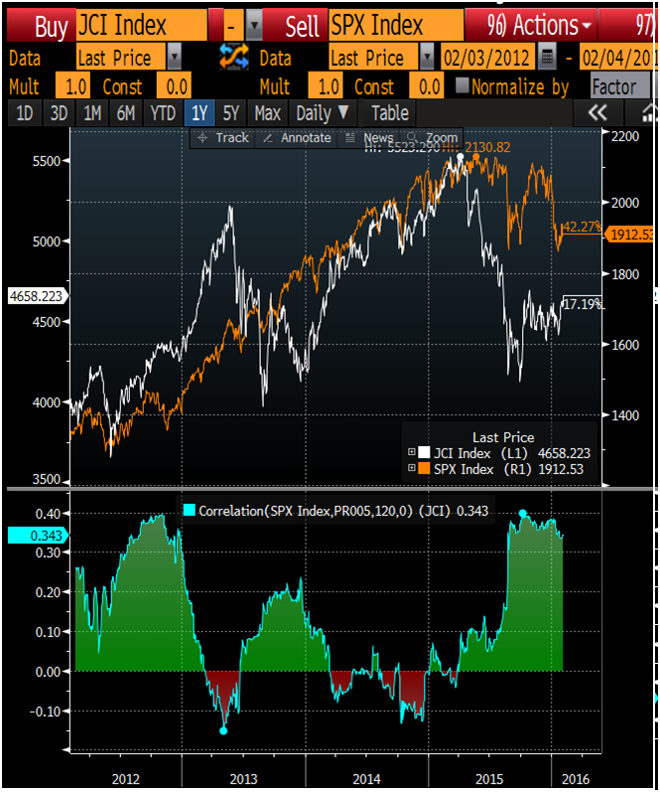This screenshot has width=660, height=792.
Task: Select the YTD range tab
Action: point(163,112)
